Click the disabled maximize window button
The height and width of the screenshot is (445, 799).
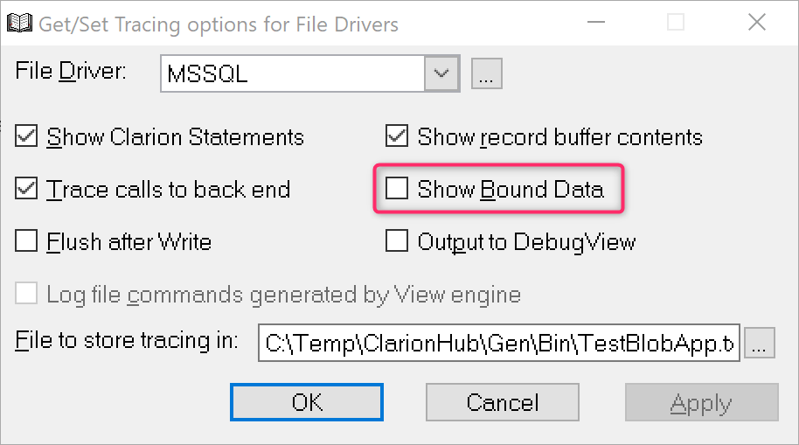[676, 23]
